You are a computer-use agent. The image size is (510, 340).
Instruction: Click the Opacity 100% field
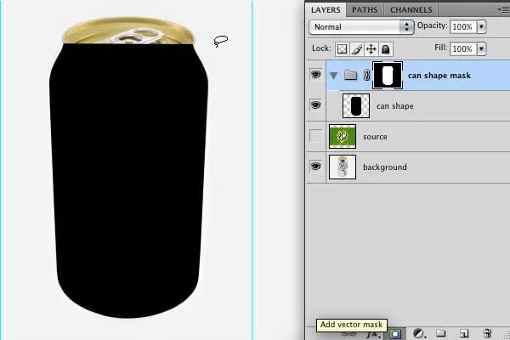[x=463, y=26]
